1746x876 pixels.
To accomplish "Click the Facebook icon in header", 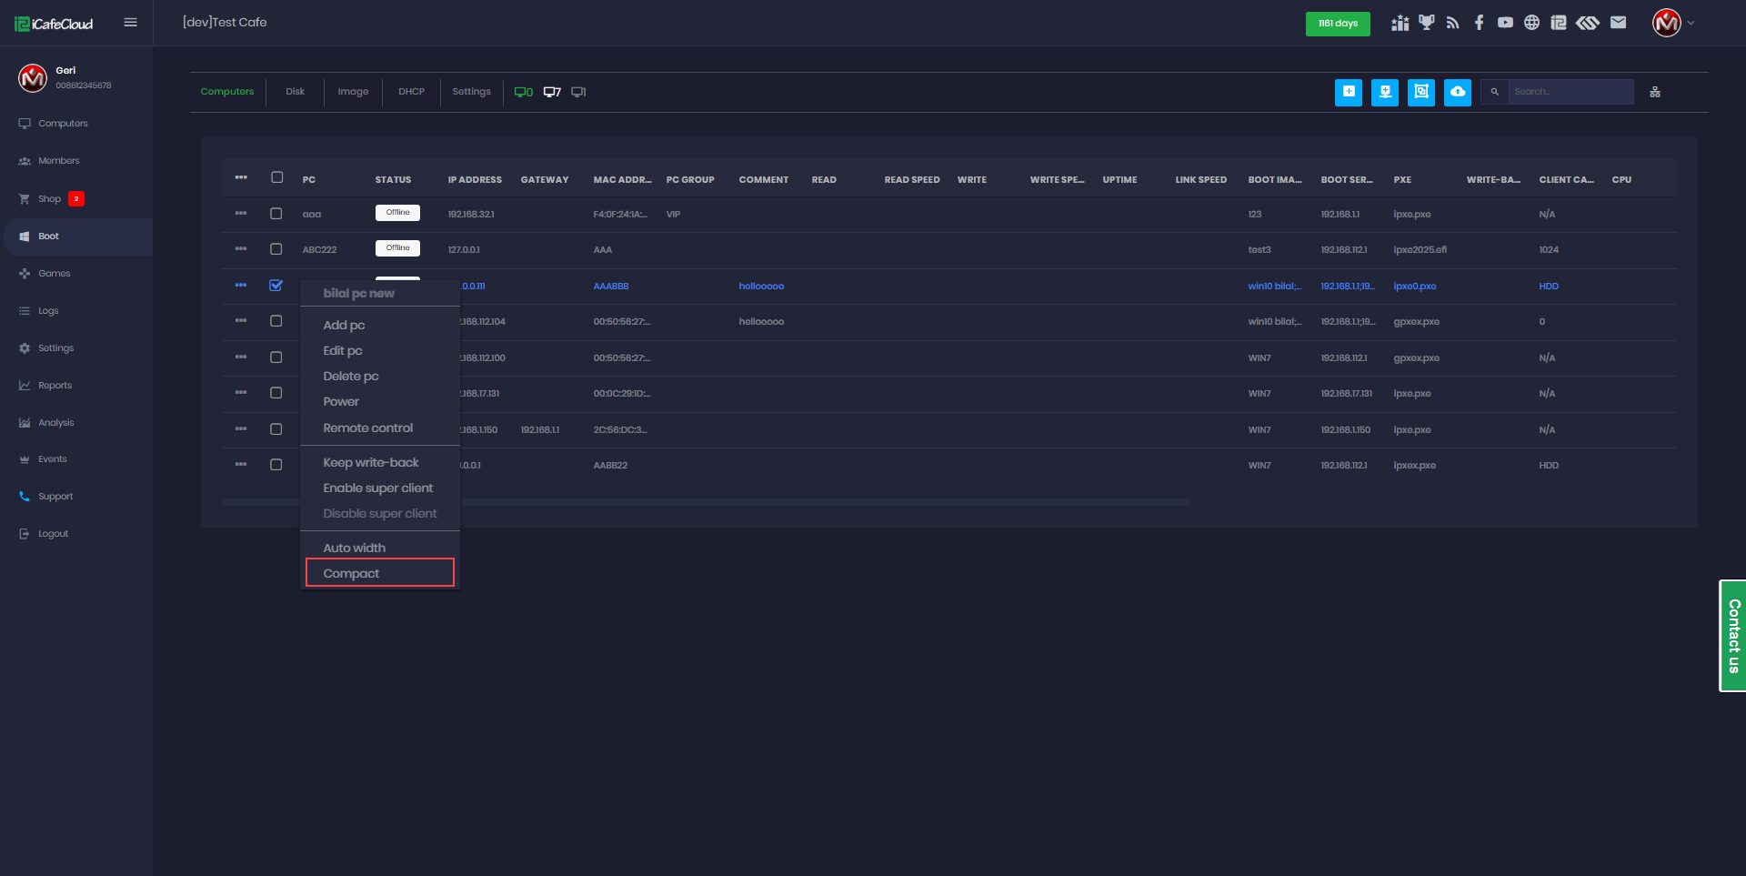I will [1479, 23].
